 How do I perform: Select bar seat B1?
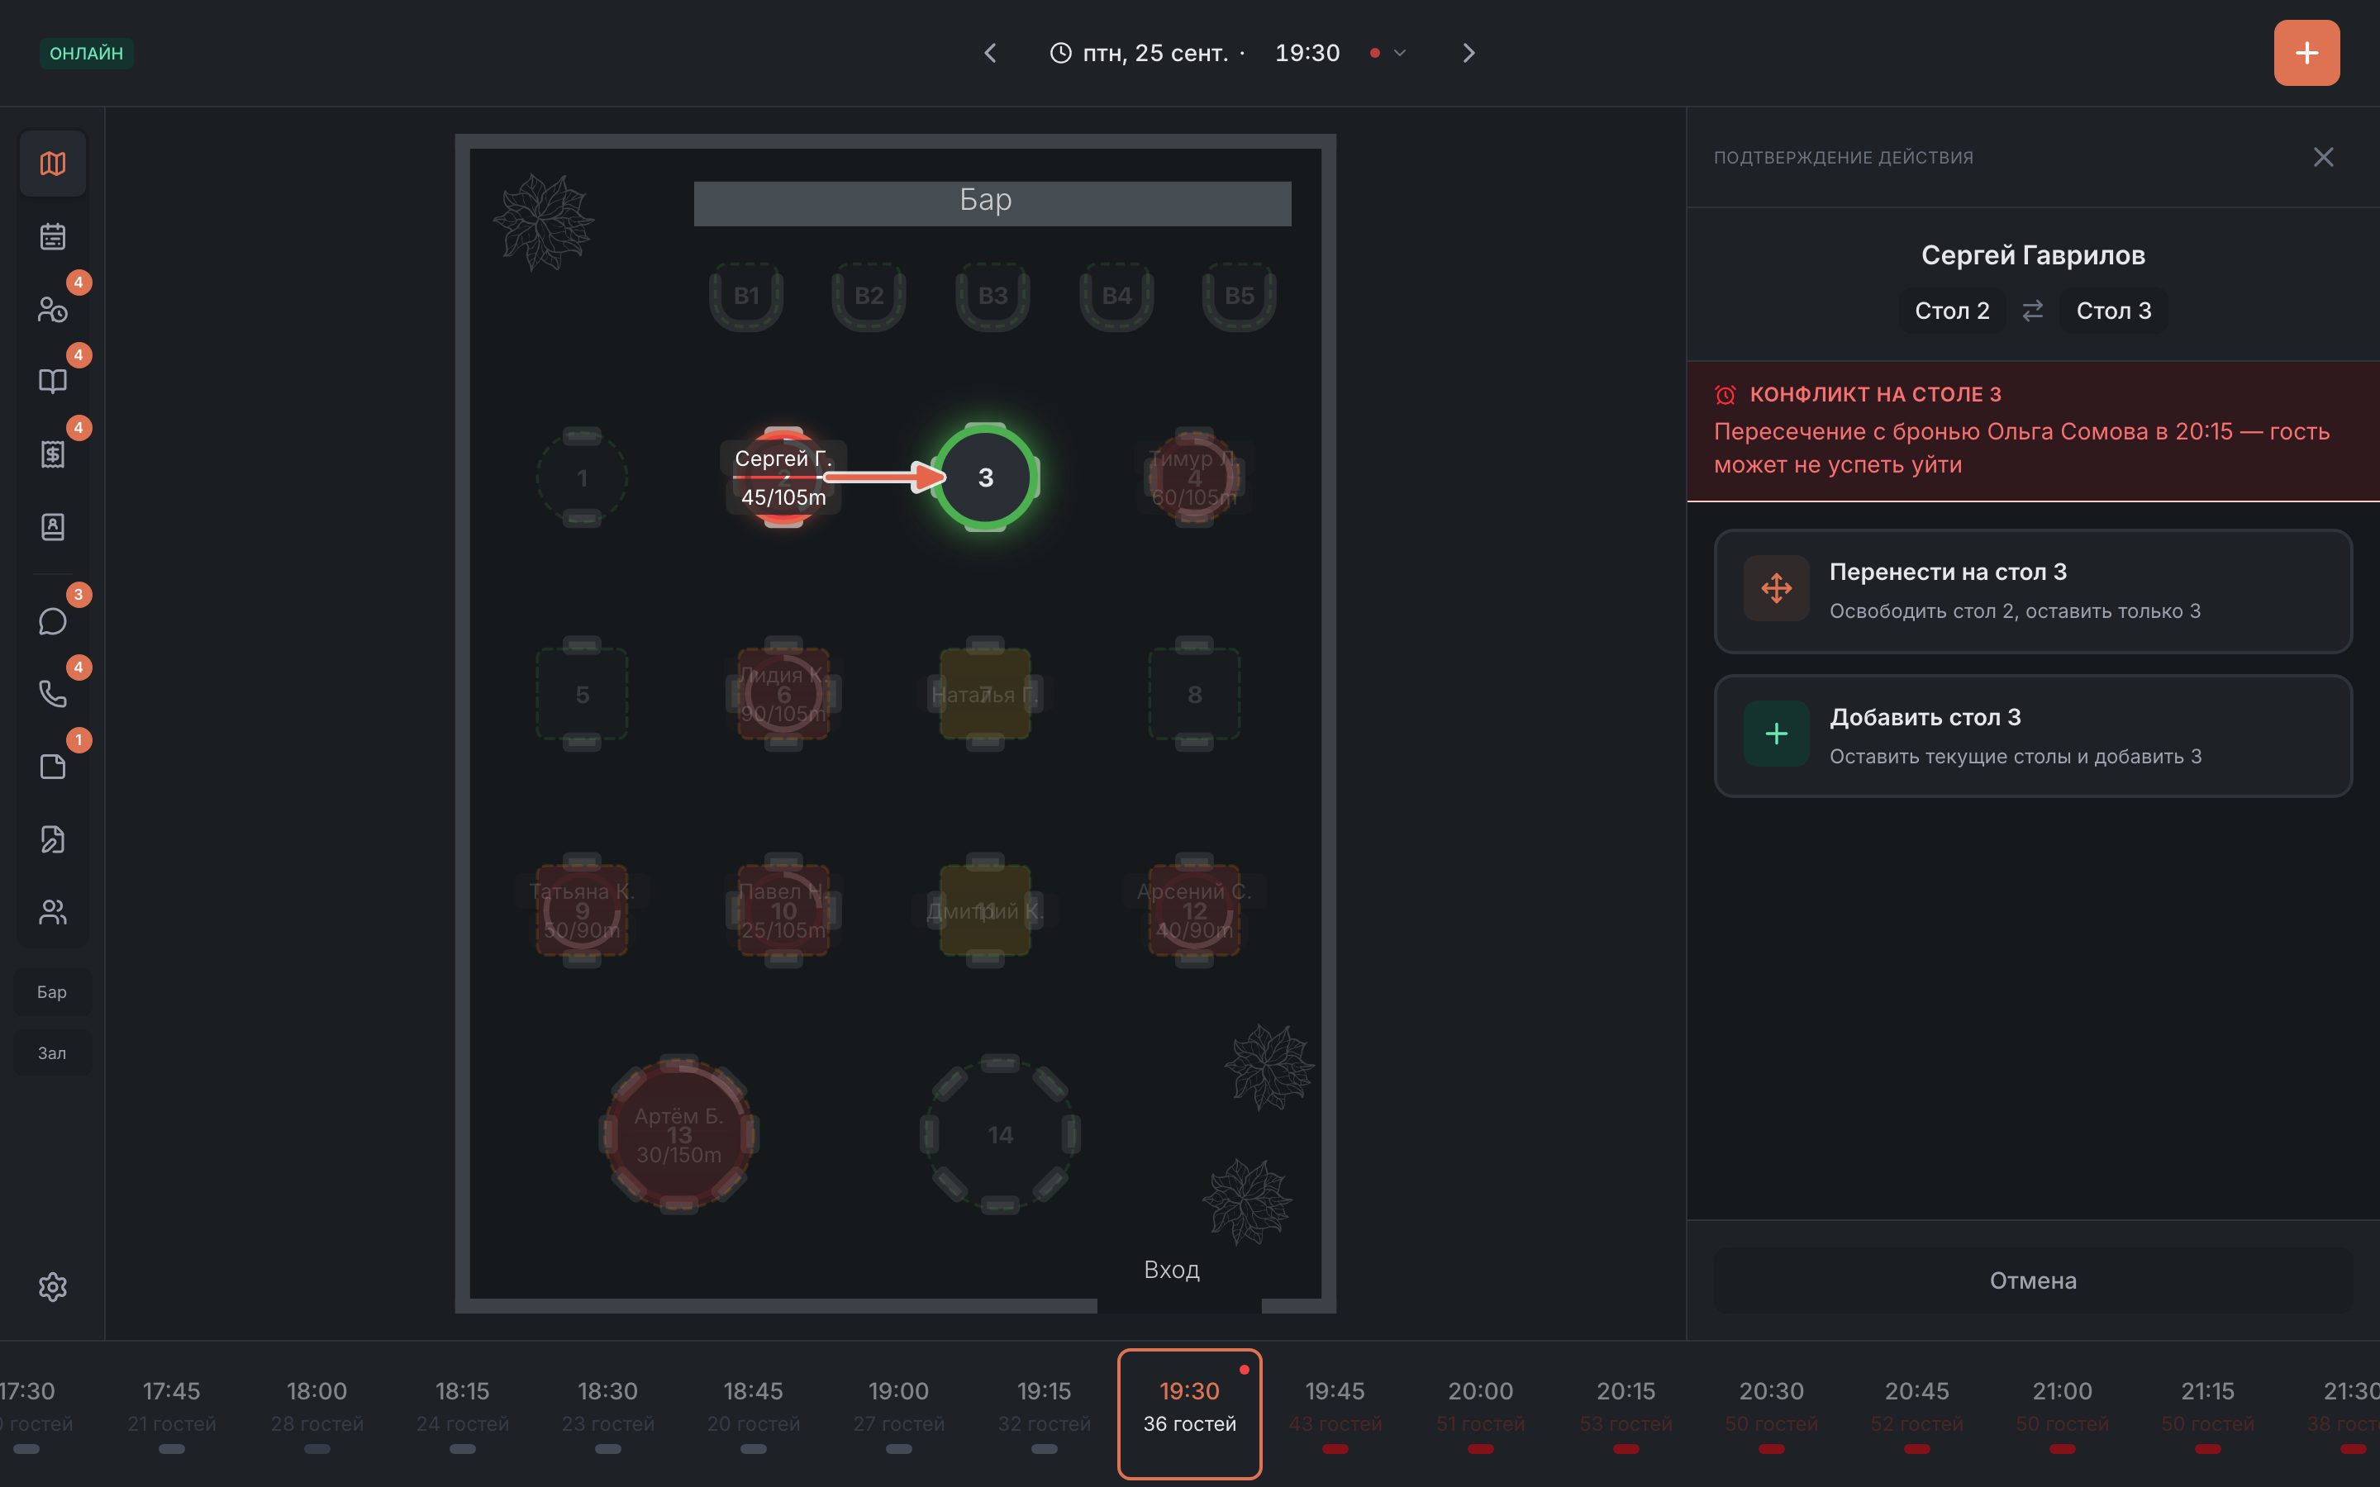[746, 296]
